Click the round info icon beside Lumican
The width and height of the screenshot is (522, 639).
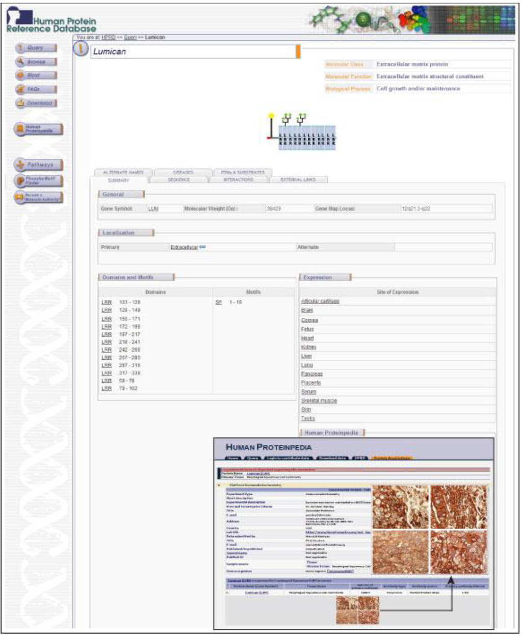pos(81,49)
